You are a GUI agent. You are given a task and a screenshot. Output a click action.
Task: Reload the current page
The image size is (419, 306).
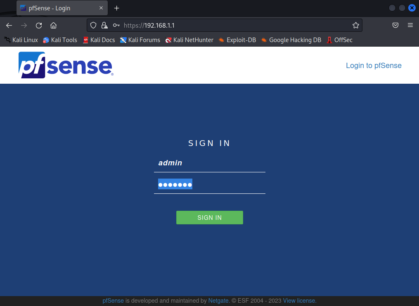point(39,25)
